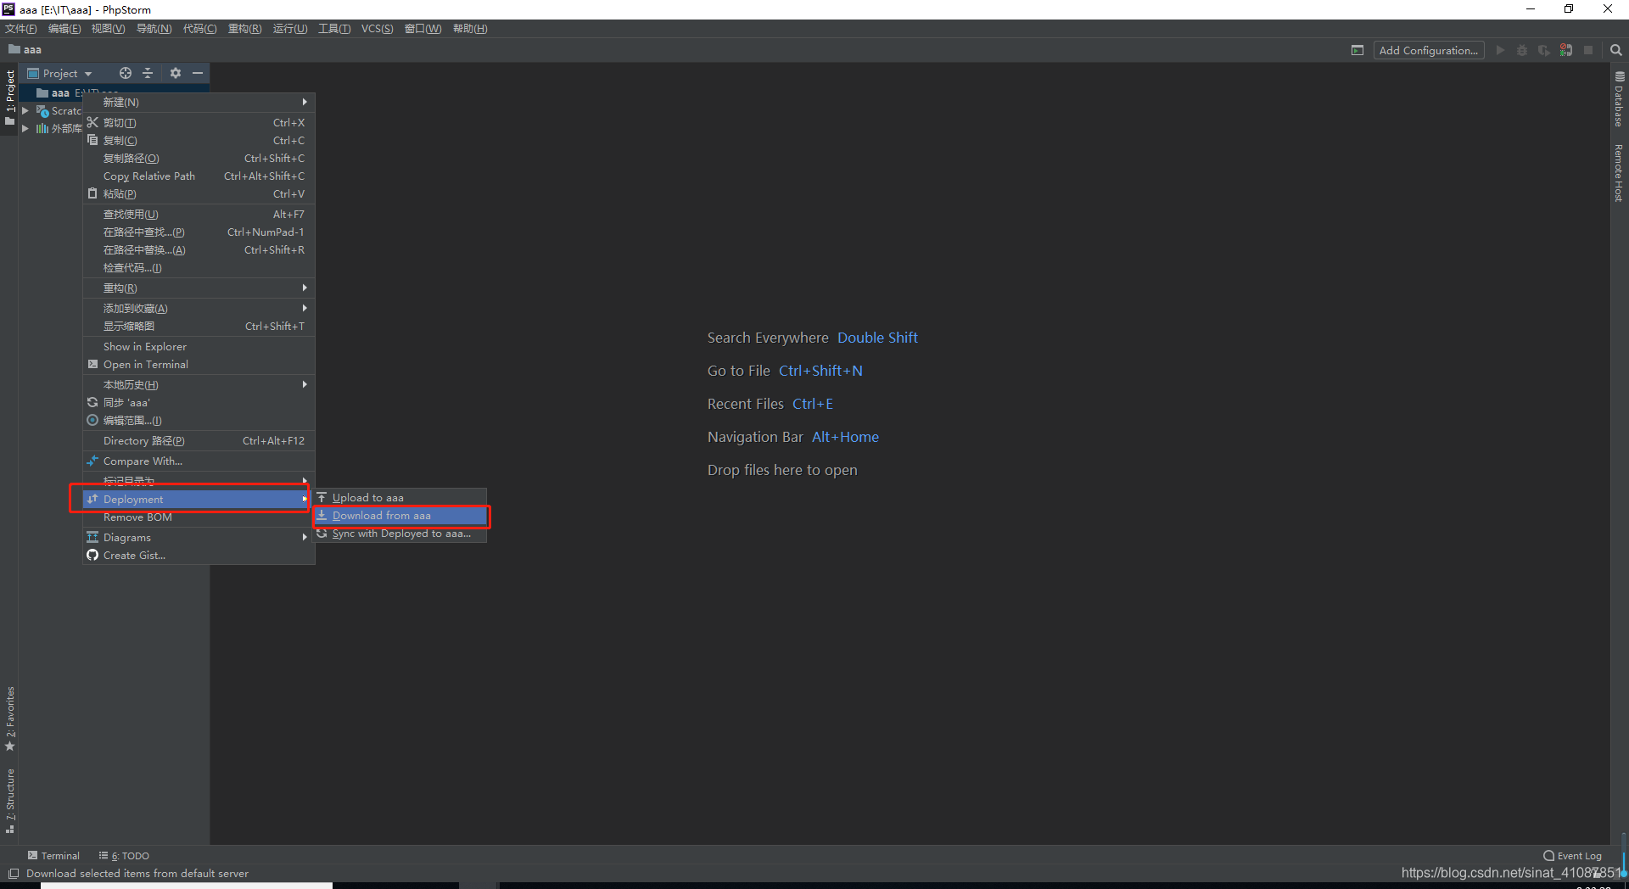
Task: Open the 导航(N) menu
Action: [154, 29]
